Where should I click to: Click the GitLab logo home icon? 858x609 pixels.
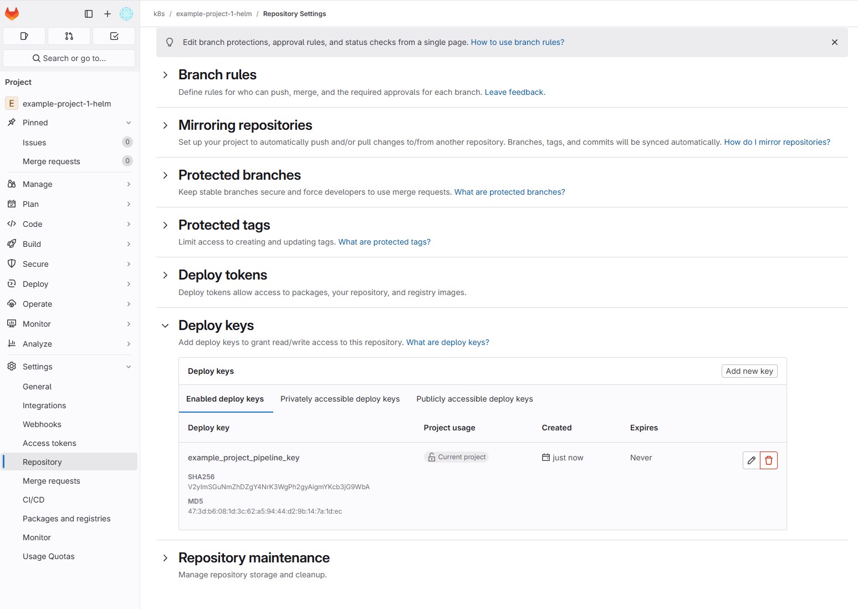tap(12, 14)
